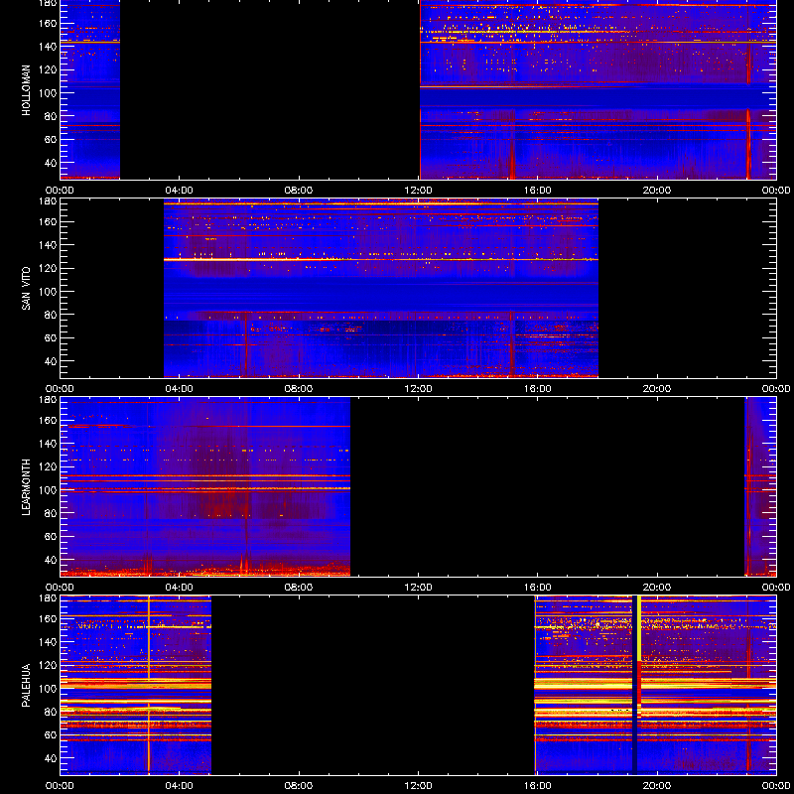Click the SAN VITO station axis label
Viewport: 794px width, 794px height.
click(27, 289)
